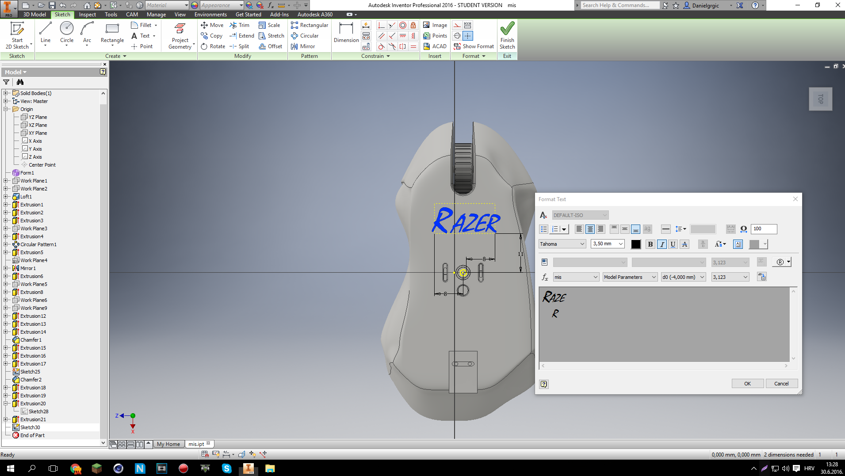The image size is (845, 476).
Task: Select the Circle sketch tool
Action: [67, 34]
